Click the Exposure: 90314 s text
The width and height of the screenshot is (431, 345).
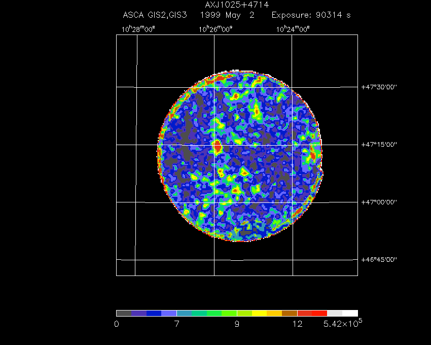[x=311, y=15]
